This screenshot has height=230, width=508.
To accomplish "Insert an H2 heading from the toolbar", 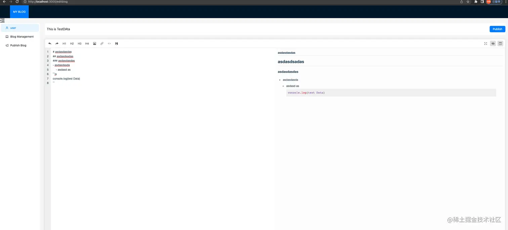I will click(x=72, y=44).
